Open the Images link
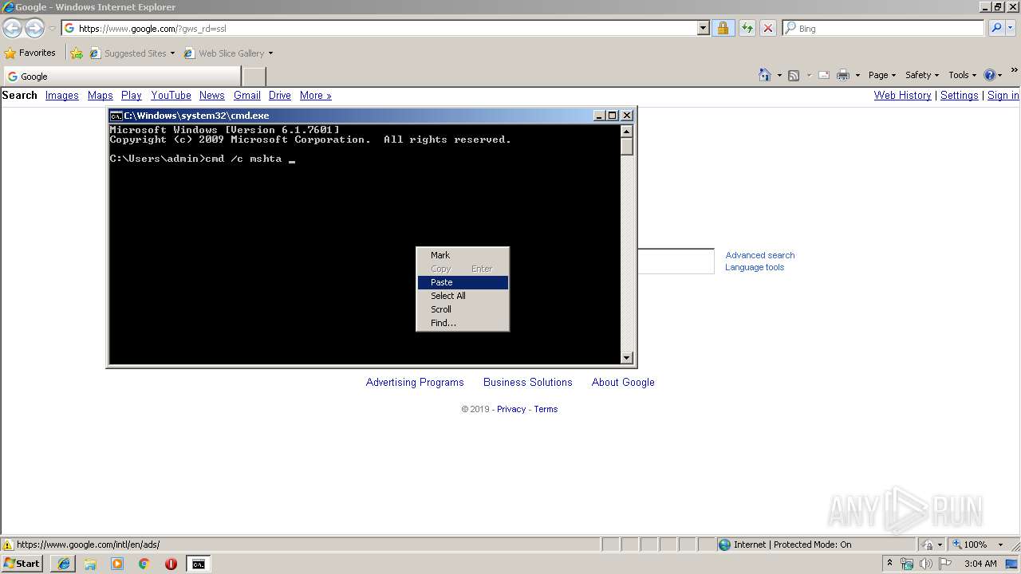The image size is (1021, 574). pyautogui.click(x=61, y=95)
